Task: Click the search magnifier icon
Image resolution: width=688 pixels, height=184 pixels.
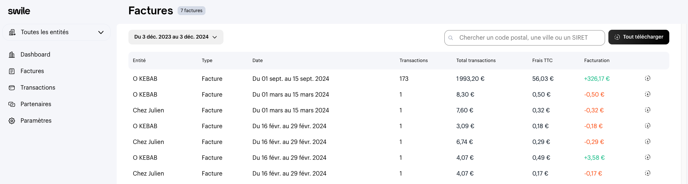Action: [x=451, y=38]
